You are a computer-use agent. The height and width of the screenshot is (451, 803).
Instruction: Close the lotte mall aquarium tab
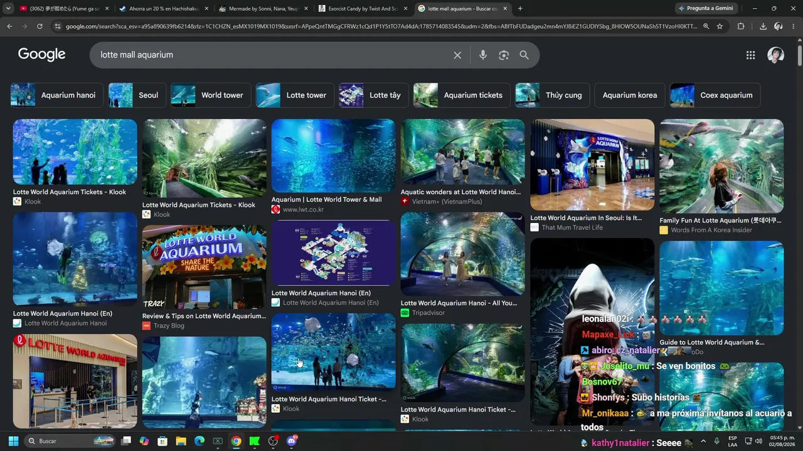505,9
